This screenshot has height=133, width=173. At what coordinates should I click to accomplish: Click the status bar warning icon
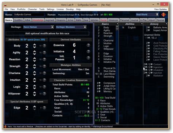click(5, 126)
